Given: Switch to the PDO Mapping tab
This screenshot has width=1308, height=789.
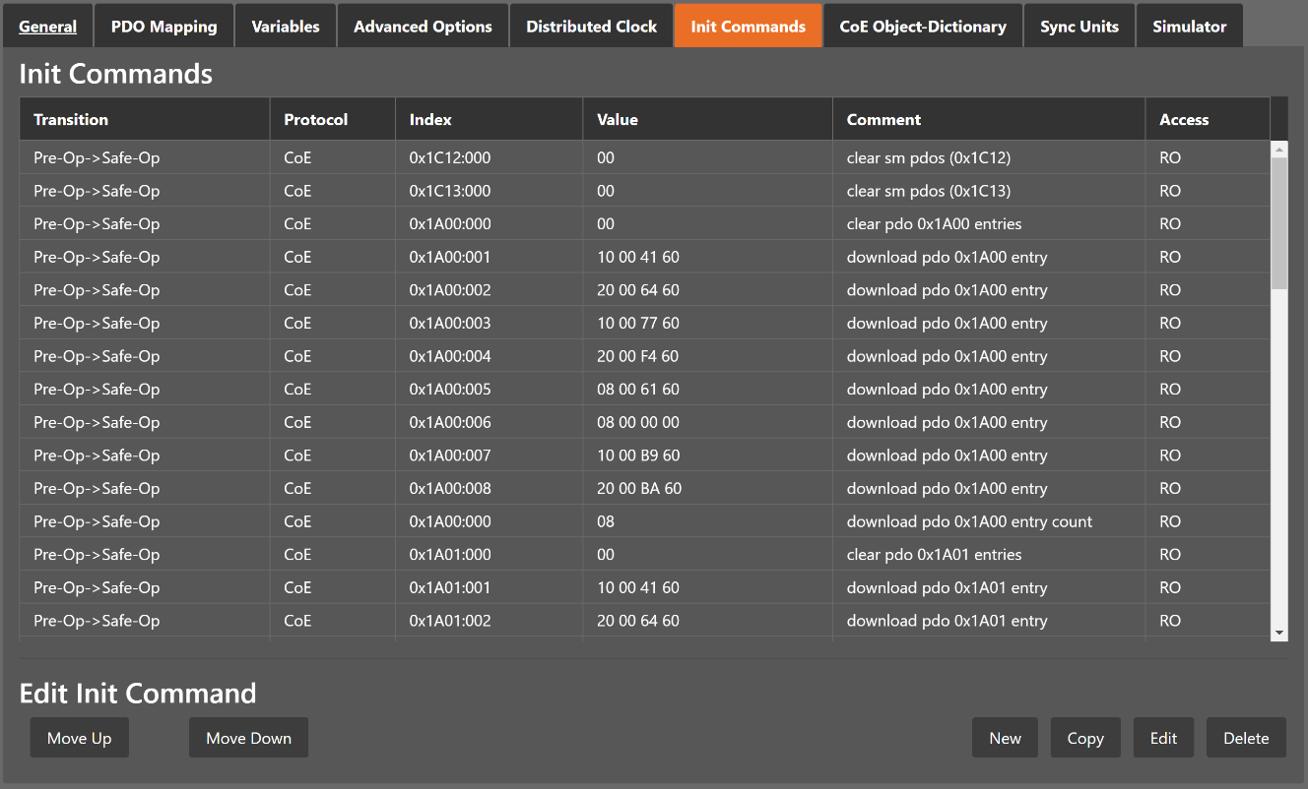Looking at the screenshot, I should coord(163,27).
